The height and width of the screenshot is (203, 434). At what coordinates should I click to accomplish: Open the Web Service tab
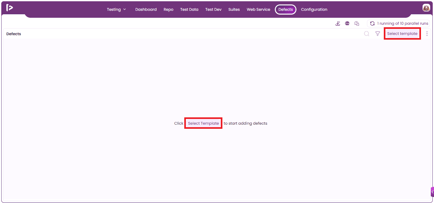tap(258, 10)
